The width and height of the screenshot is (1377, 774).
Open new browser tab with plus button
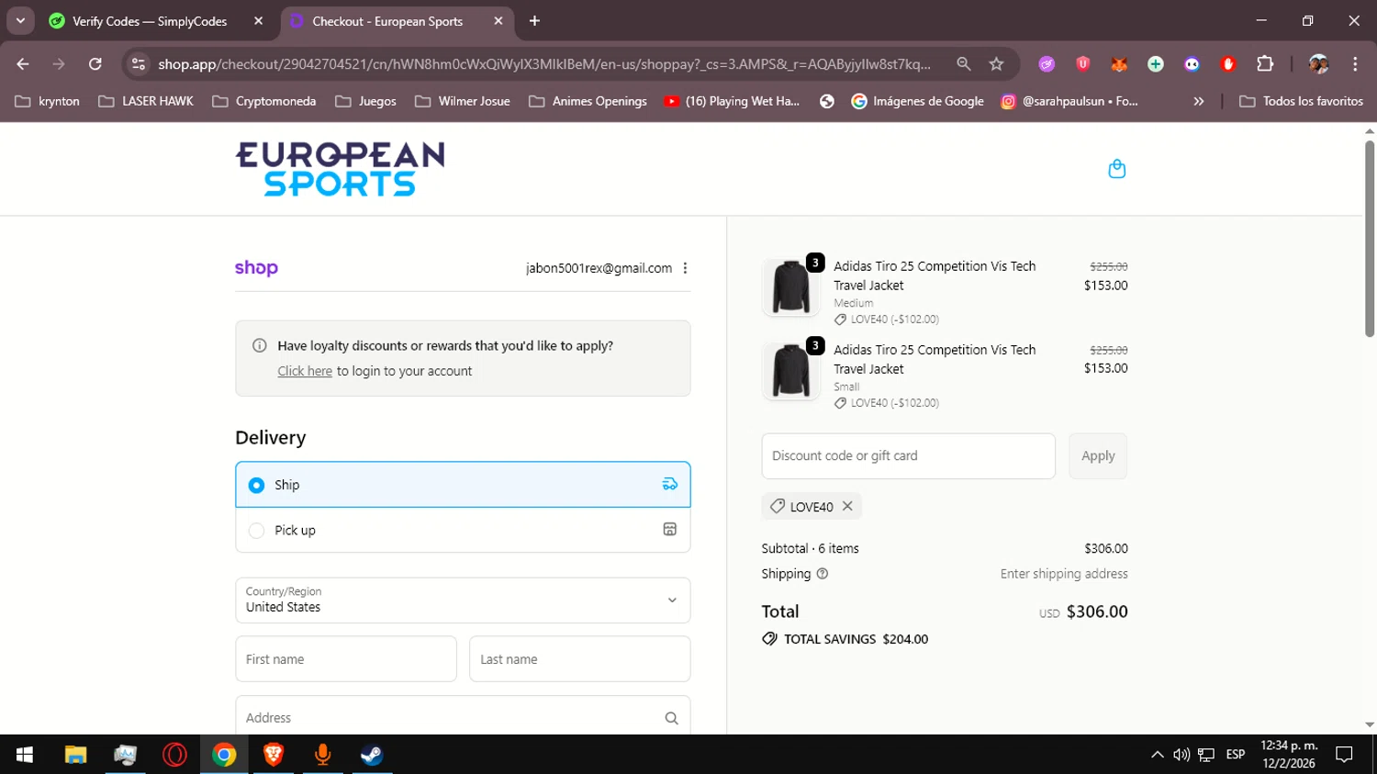pyautogui.click(x=534, y=20)
